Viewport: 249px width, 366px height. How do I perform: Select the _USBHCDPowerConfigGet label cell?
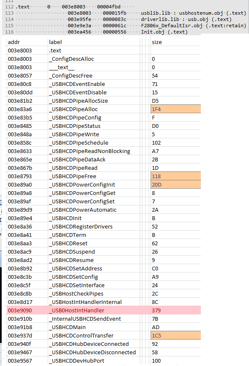pyautogui.click(x=94, y=193)
